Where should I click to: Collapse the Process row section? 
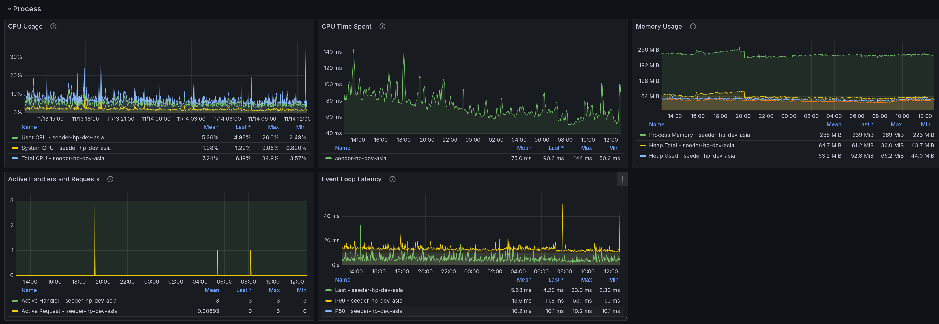coord(9,9)
